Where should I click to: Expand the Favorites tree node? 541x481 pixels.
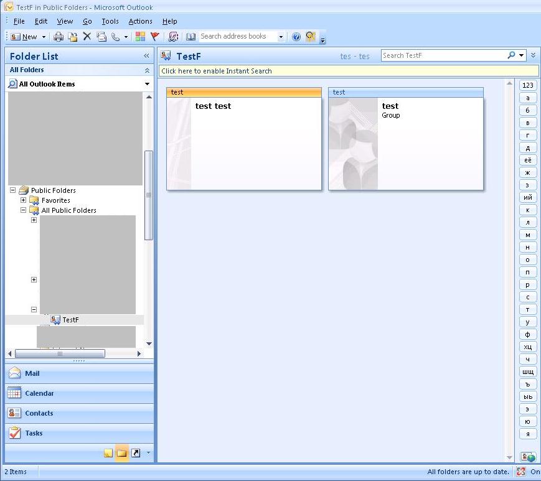[23, 200]
